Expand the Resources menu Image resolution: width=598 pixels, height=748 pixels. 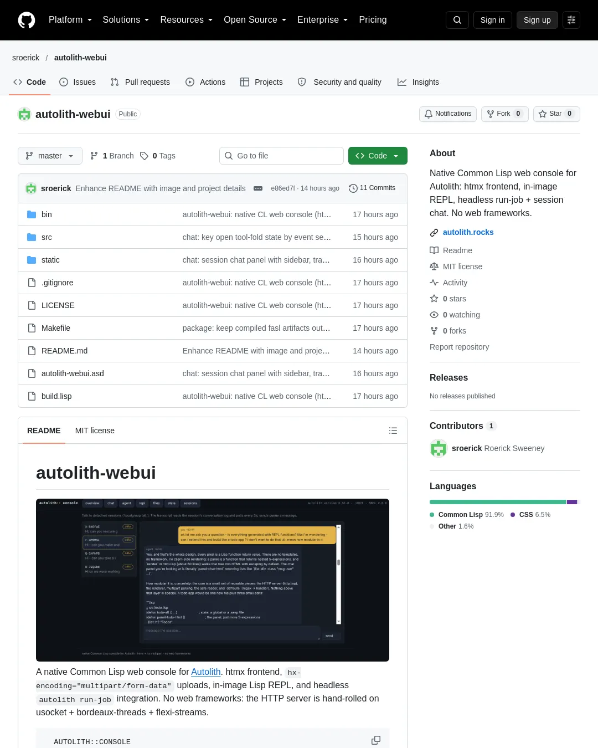186,20
